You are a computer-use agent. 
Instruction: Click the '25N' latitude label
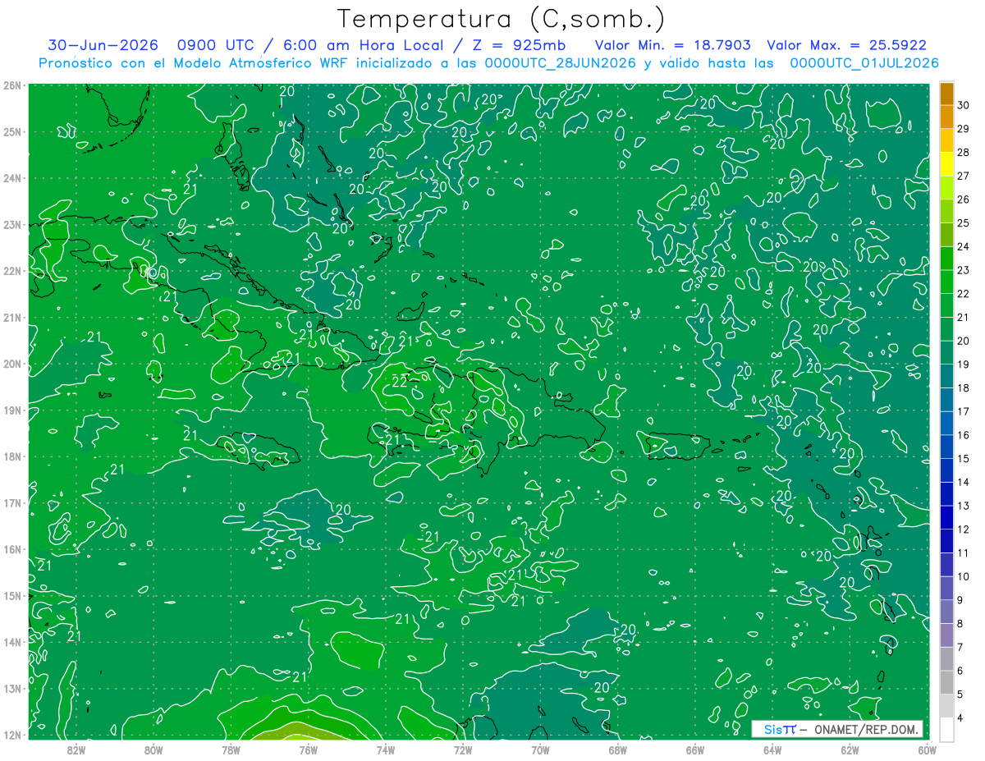coord(11,131)
